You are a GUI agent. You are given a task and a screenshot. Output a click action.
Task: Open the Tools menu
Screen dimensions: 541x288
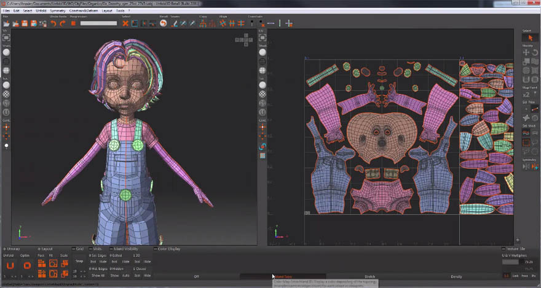tap(120, 10)
